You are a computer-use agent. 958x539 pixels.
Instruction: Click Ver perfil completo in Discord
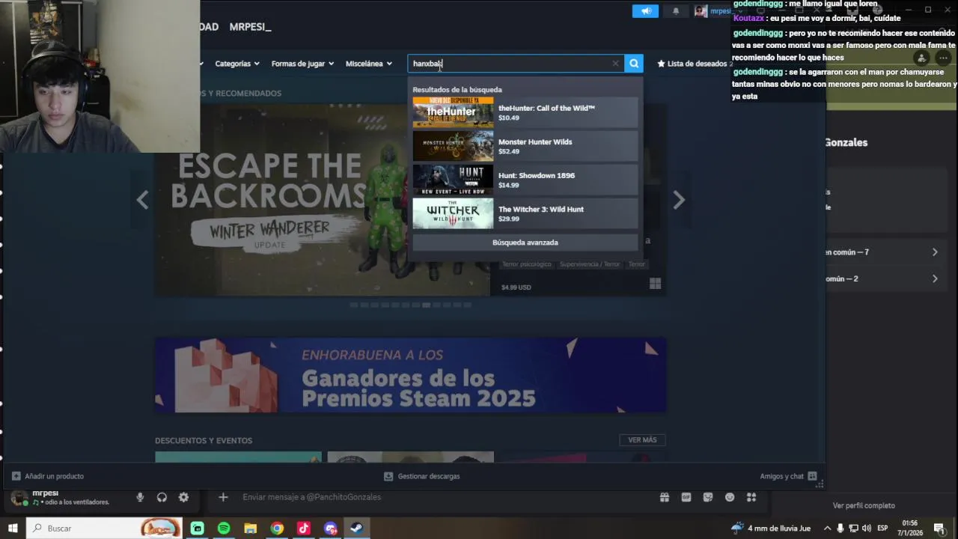point(864,505)
